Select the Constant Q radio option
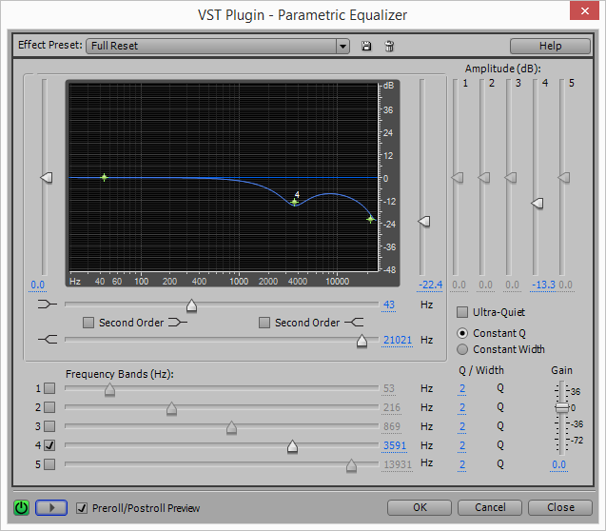Screen dimensions: 606x531 [x=463, y=333]
